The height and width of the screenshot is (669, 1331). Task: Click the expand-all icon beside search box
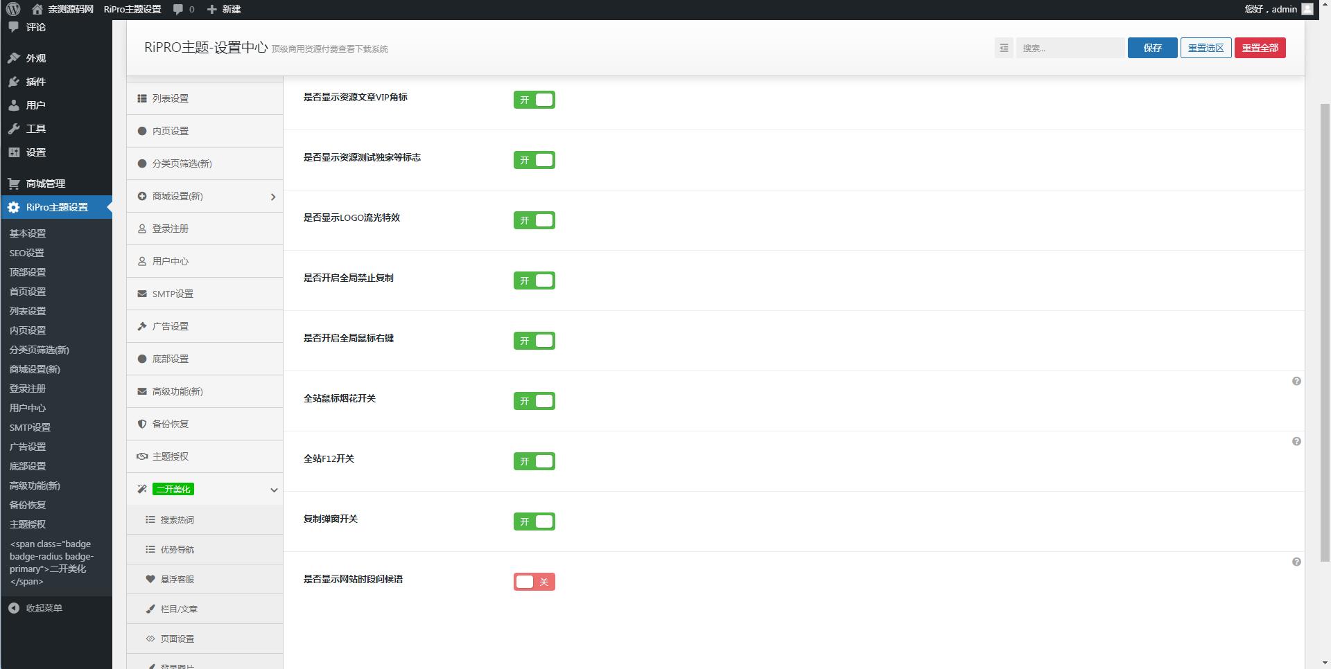click(1004, 48)
